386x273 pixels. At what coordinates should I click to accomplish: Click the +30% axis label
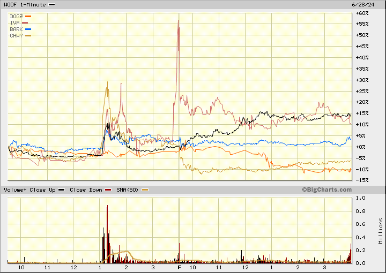click(362, 80)
